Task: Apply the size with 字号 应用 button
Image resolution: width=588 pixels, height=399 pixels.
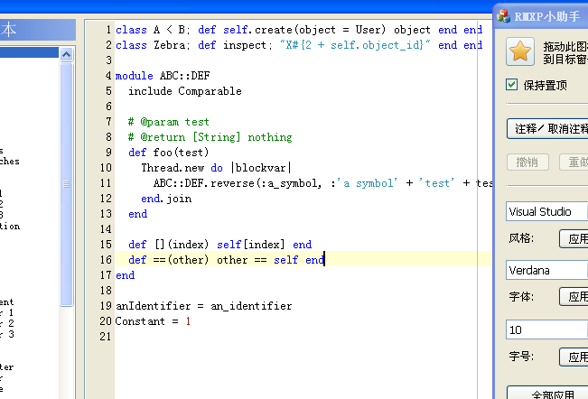Action: point(574,357)
